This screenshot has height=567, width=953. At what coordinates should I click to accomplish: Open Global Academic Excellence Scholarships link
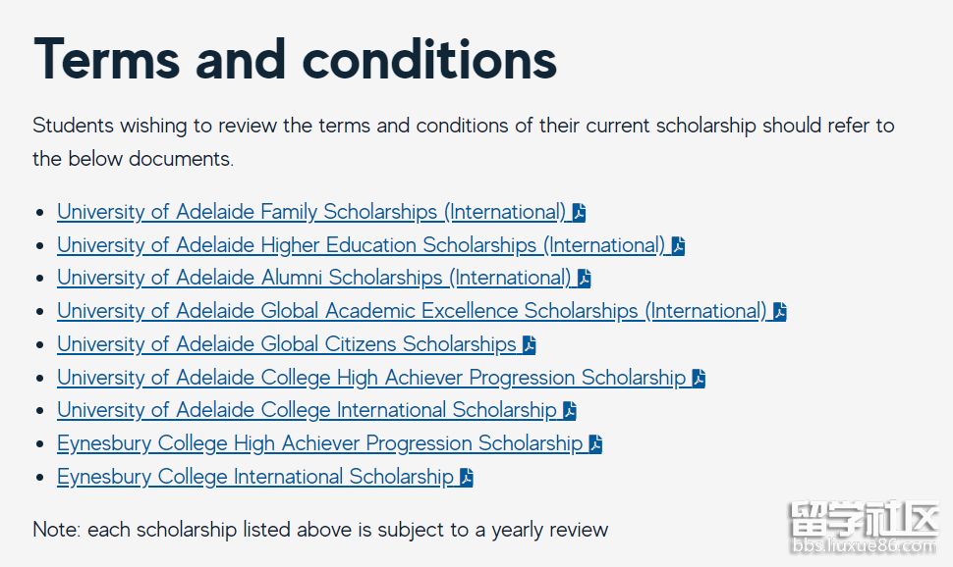(x=411, y=311)
